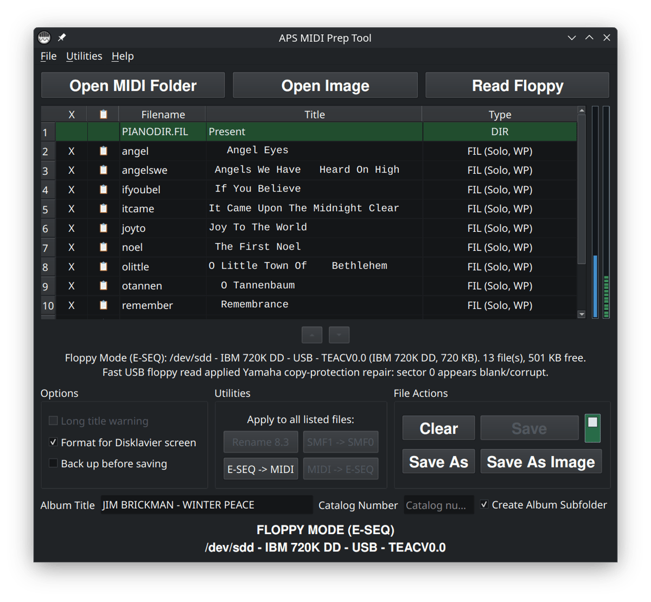
Task: Open the Help menu
Action: pos(123,56)
